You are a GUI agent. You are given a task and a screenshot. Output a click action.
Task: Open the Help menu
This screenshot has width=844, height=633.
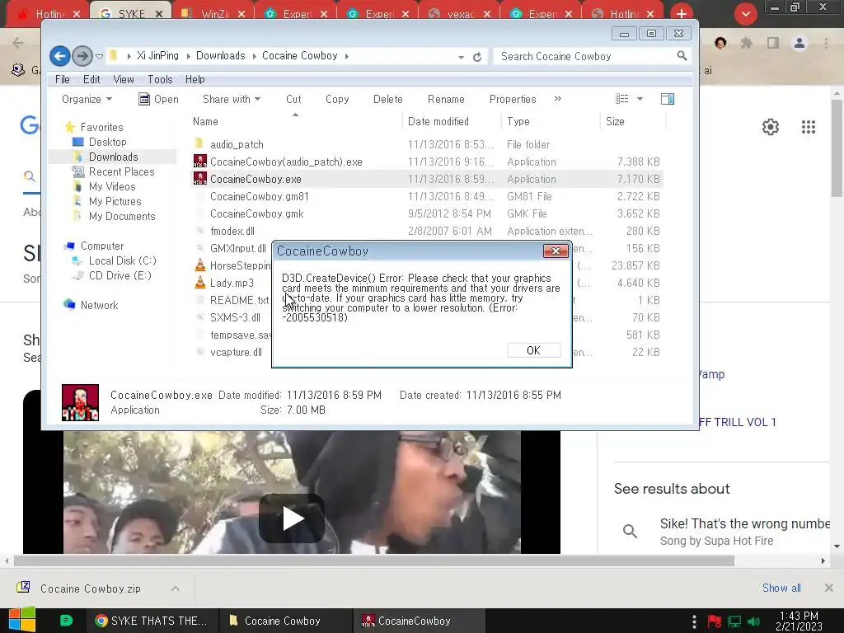click(x=195, y=79)
